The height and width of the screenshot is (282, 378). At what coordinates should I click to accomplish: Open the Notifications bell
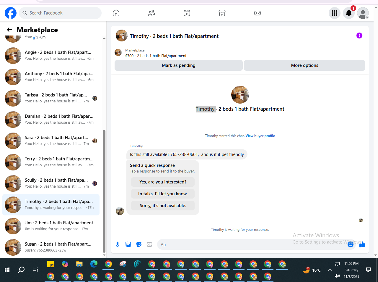[x=349, y=13]
